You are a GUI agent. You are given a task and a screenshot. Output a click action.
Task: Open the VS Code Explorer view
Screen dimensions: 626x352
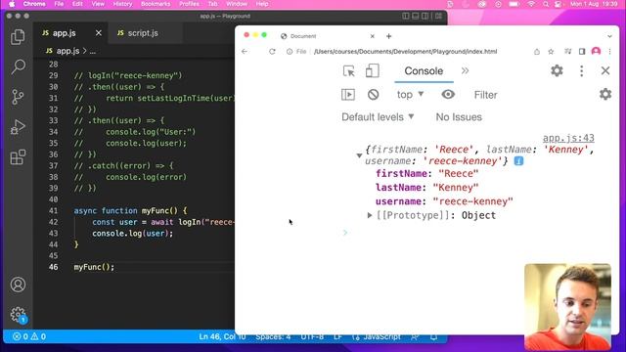coord(18,37)
